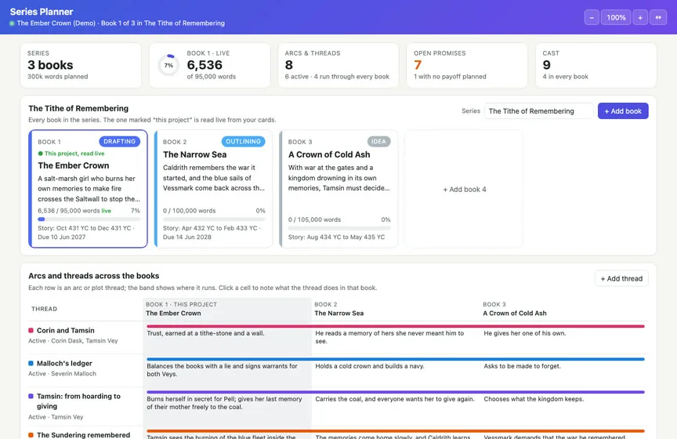
Task: Click the Series Planner title
Action: (x=42, y=12)
